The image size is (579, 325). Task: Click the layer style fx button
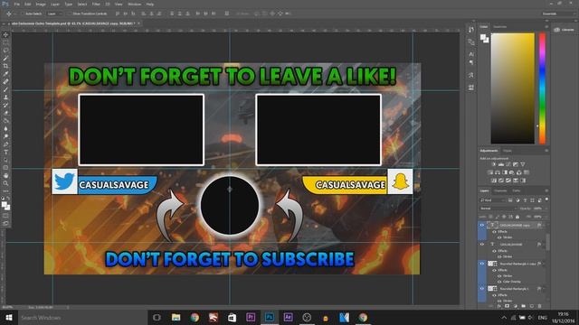click(x=499, y=306)
